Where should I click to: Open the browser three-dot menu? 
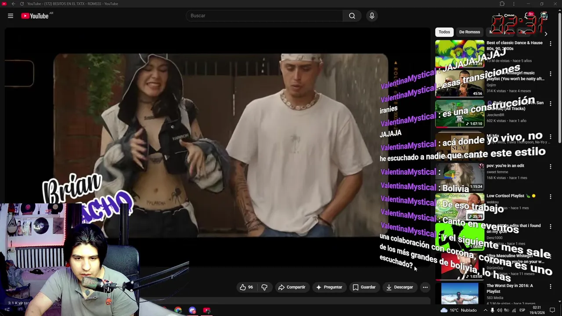tap(514, 4)
